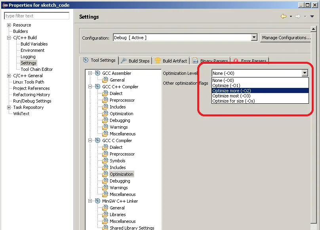Collapse the GCC C++ Compiler node
320x230 pixels.
point(90,87)
